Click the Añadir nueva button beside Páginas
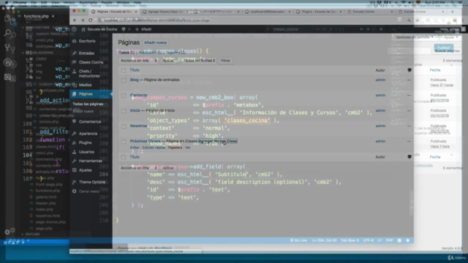The height and width of the screenshot is (263, 468). coord(156,42)
